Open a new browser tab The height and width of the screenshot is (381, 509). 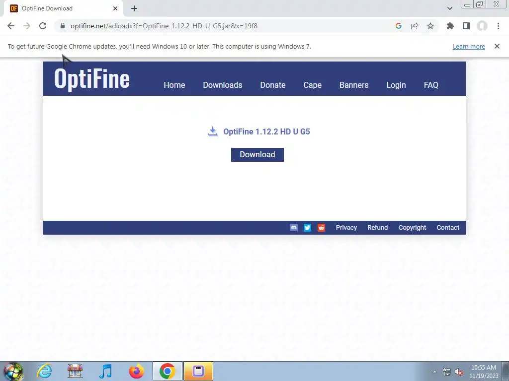point(134,8)
